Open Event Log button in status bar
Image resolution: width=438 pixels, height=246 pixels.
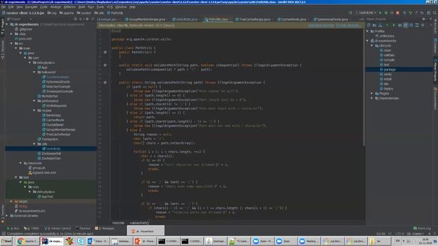click(422, 228)
